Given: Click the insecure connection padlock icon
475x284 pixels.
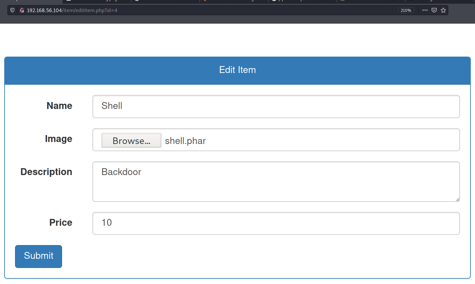Looking at the screenshot, I should pos(22,10).
